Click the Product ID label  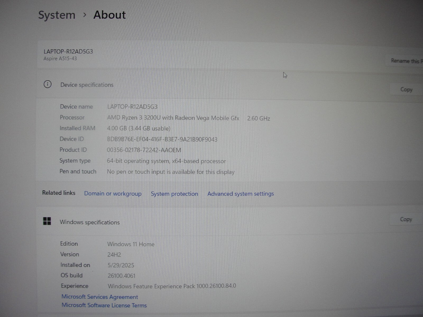[x=73, y=150]
